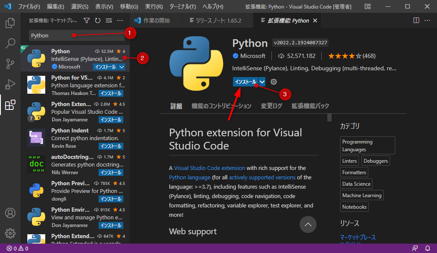
Task: Select the Data Science category tag
Action: pos(356,184)
